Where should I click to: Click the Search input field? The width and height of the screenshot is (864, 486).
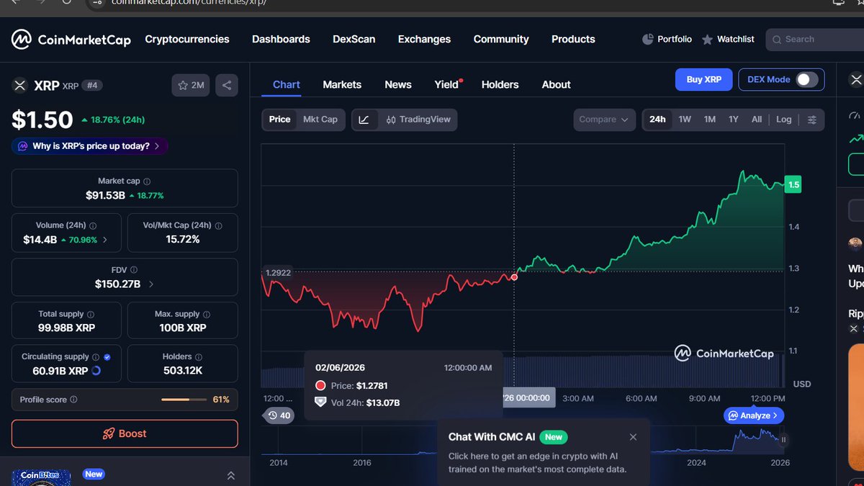tap(815, 40)
